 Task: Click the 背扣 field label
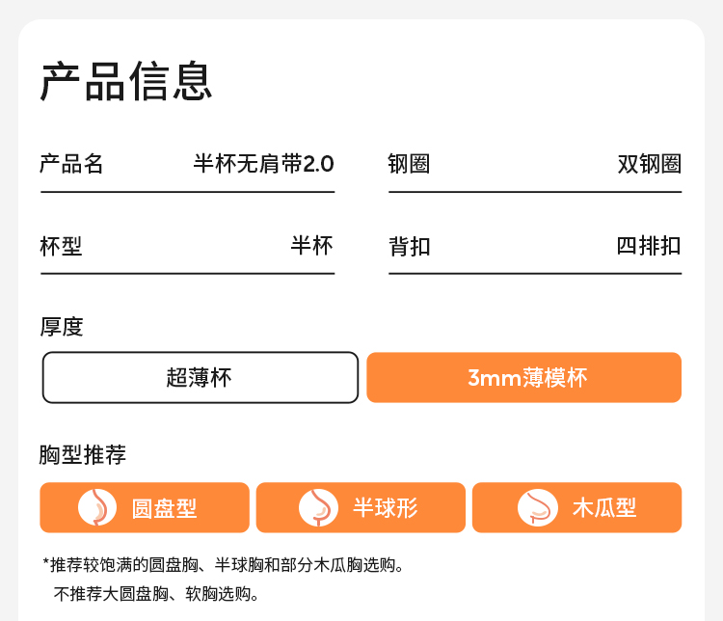point(409,247)
